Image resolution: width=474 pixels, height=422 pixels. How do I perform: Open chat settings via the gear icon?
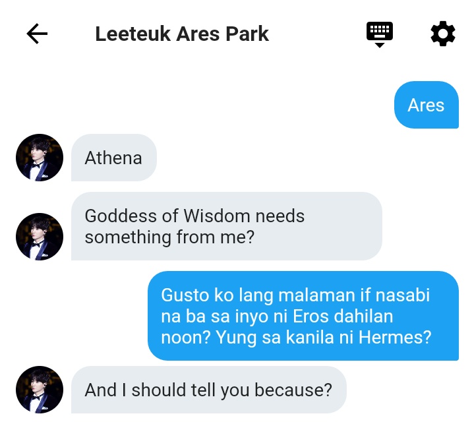click(x=443, y=34)
